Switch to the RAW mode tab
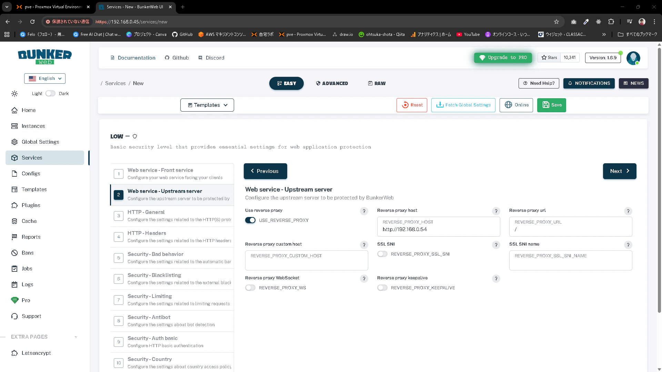Screen dimensions: 662x372 click(377, 83)
